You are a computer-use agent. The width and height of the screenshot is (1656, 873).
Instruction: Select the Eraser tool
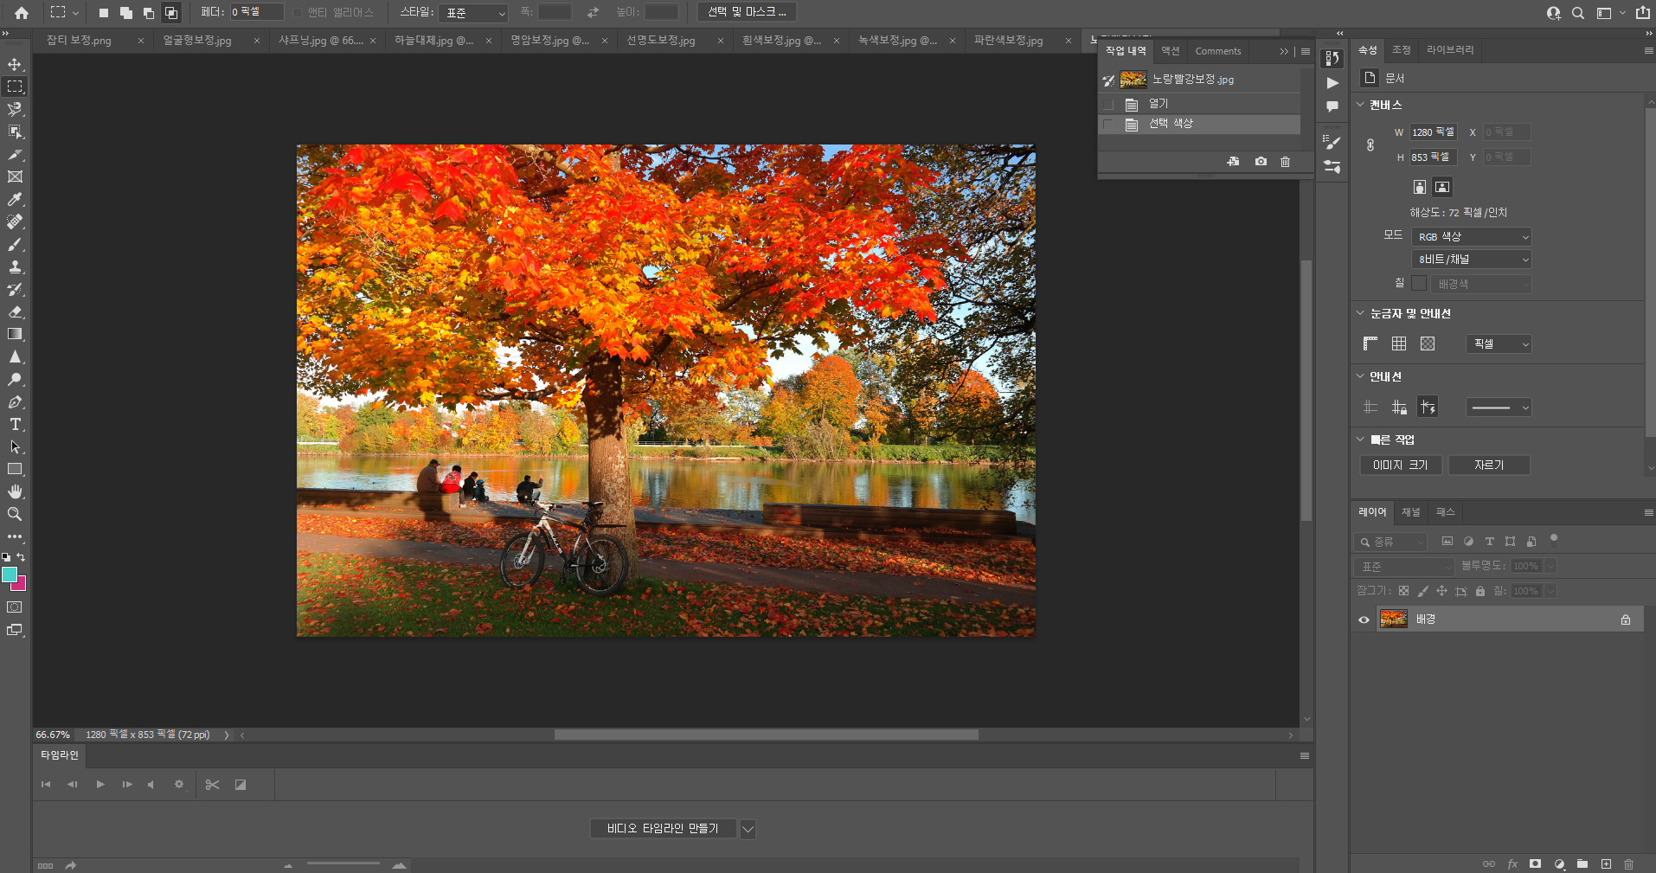(15, 311)
